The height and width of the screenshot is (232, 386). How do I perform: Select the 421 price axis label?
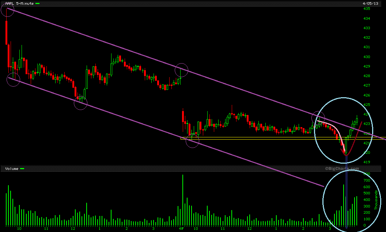coord(367,143)
